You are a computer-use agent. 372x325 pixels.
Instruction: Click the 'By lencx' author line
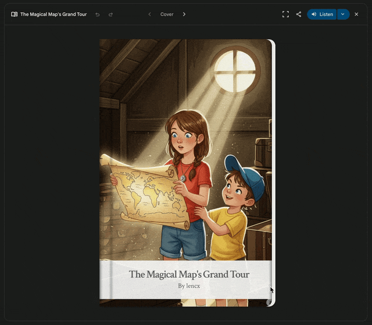pyautogui.click(x=189, y=286)
